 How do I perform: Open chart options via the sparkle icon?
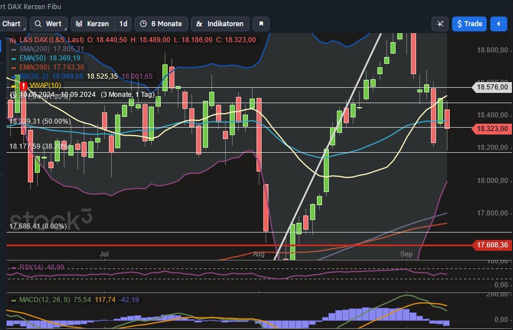(439, 24)
